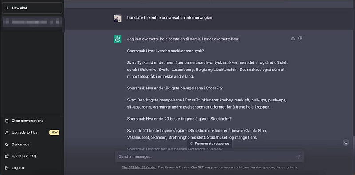Click the trash icon for Clear conversations
This screenshot has width=355, height=175.
coord(7,121)
